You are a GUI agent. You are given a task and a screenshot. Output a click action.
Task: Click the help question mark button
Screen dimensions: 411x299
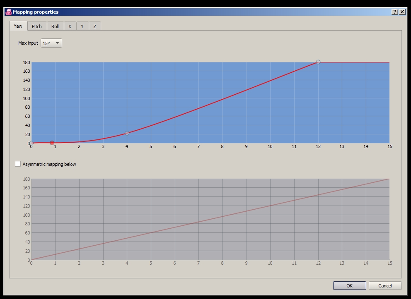tap(394, 12)
